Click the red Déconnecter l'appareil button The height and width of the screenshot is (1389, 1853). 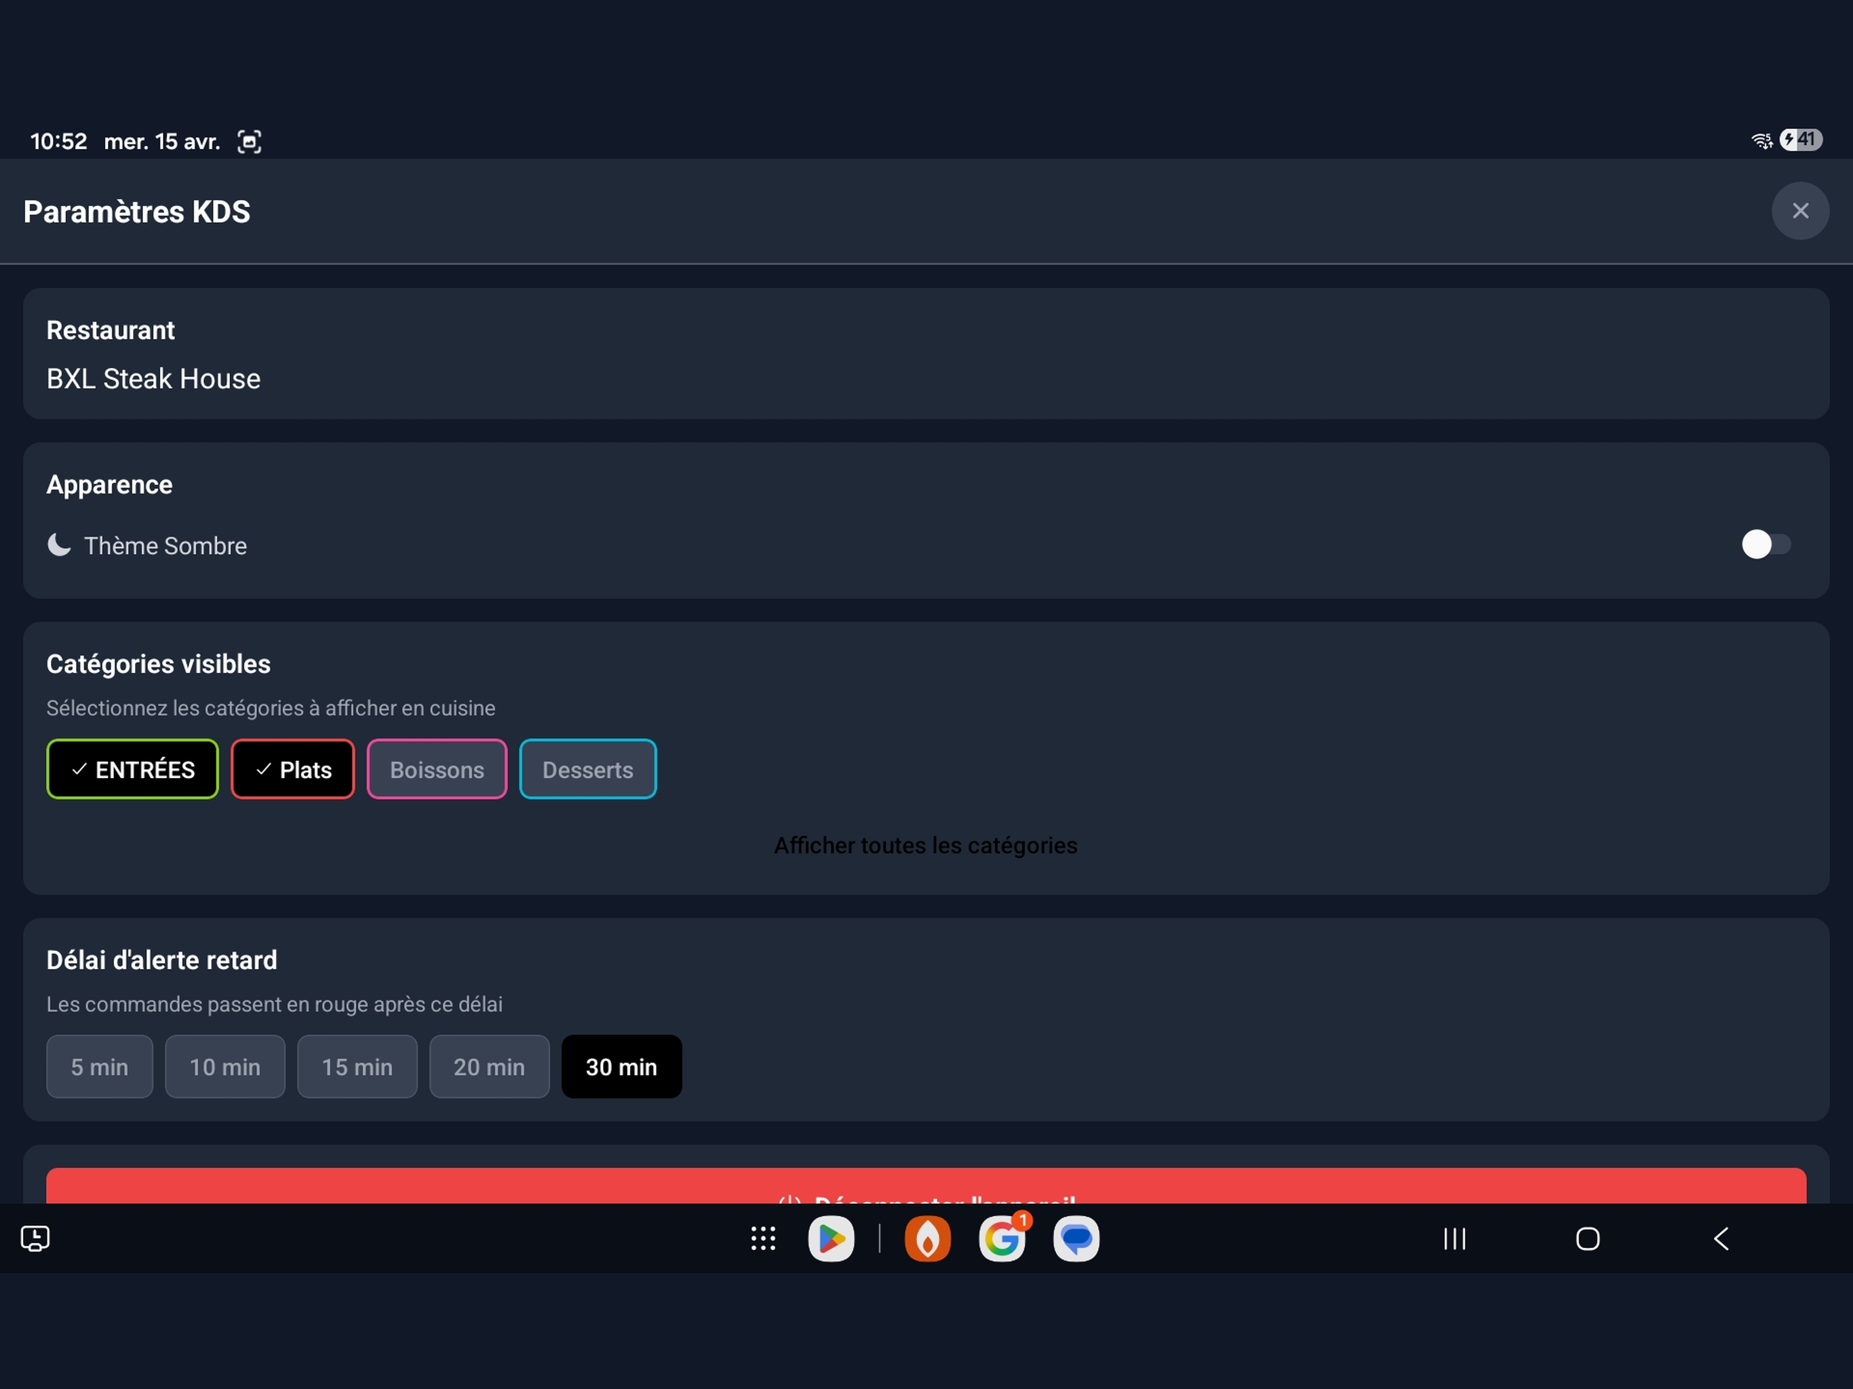(926, 1186)
